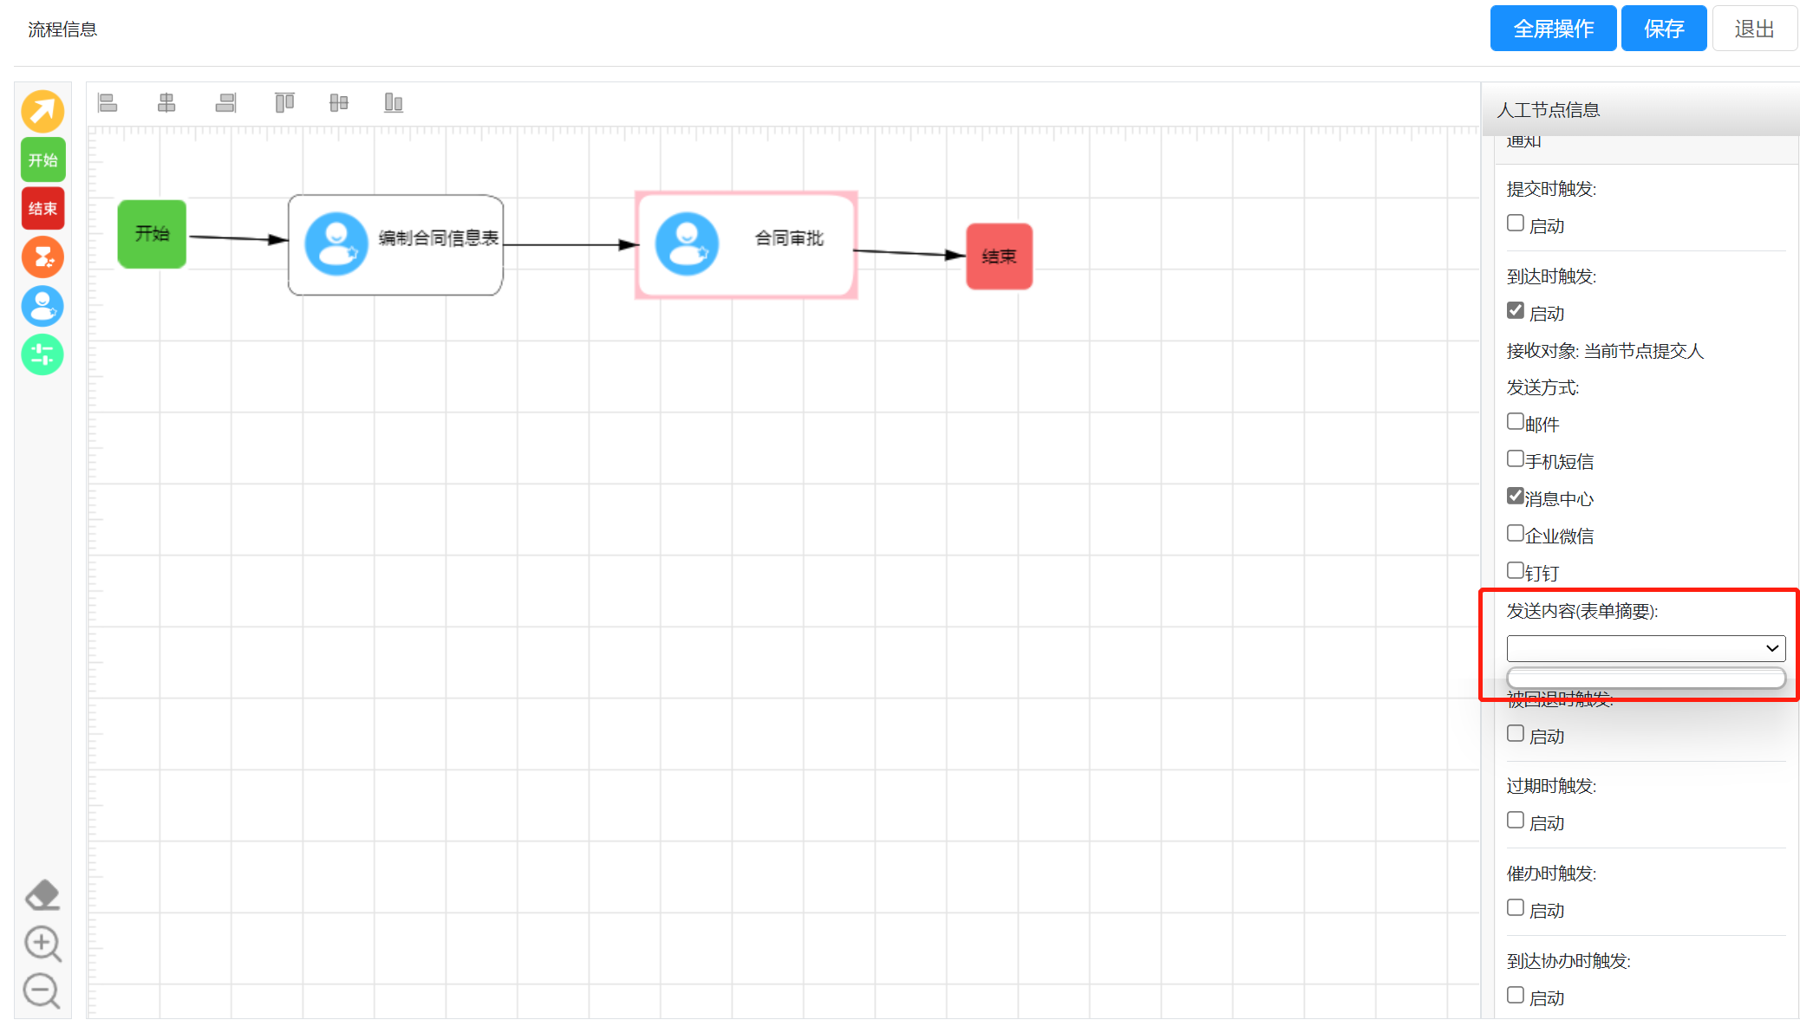Image resolution: width=1800 pixels, height=1020 pixels.
Task: Click the 催办时触发: label
Action: click(x=1551, y=874)
